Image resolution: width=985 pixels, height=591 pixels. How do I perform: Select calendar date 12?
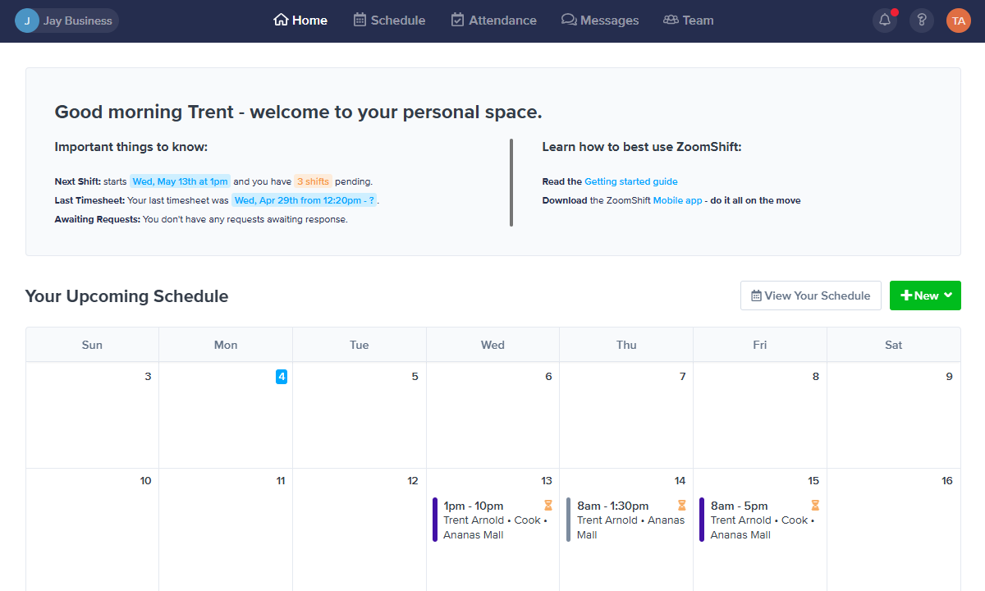click(x=413, y=481)
